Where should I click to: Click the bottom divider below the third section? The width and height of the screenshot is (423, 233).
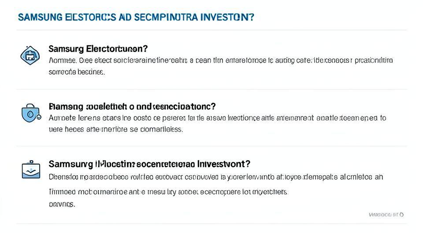tap(211, 224)
